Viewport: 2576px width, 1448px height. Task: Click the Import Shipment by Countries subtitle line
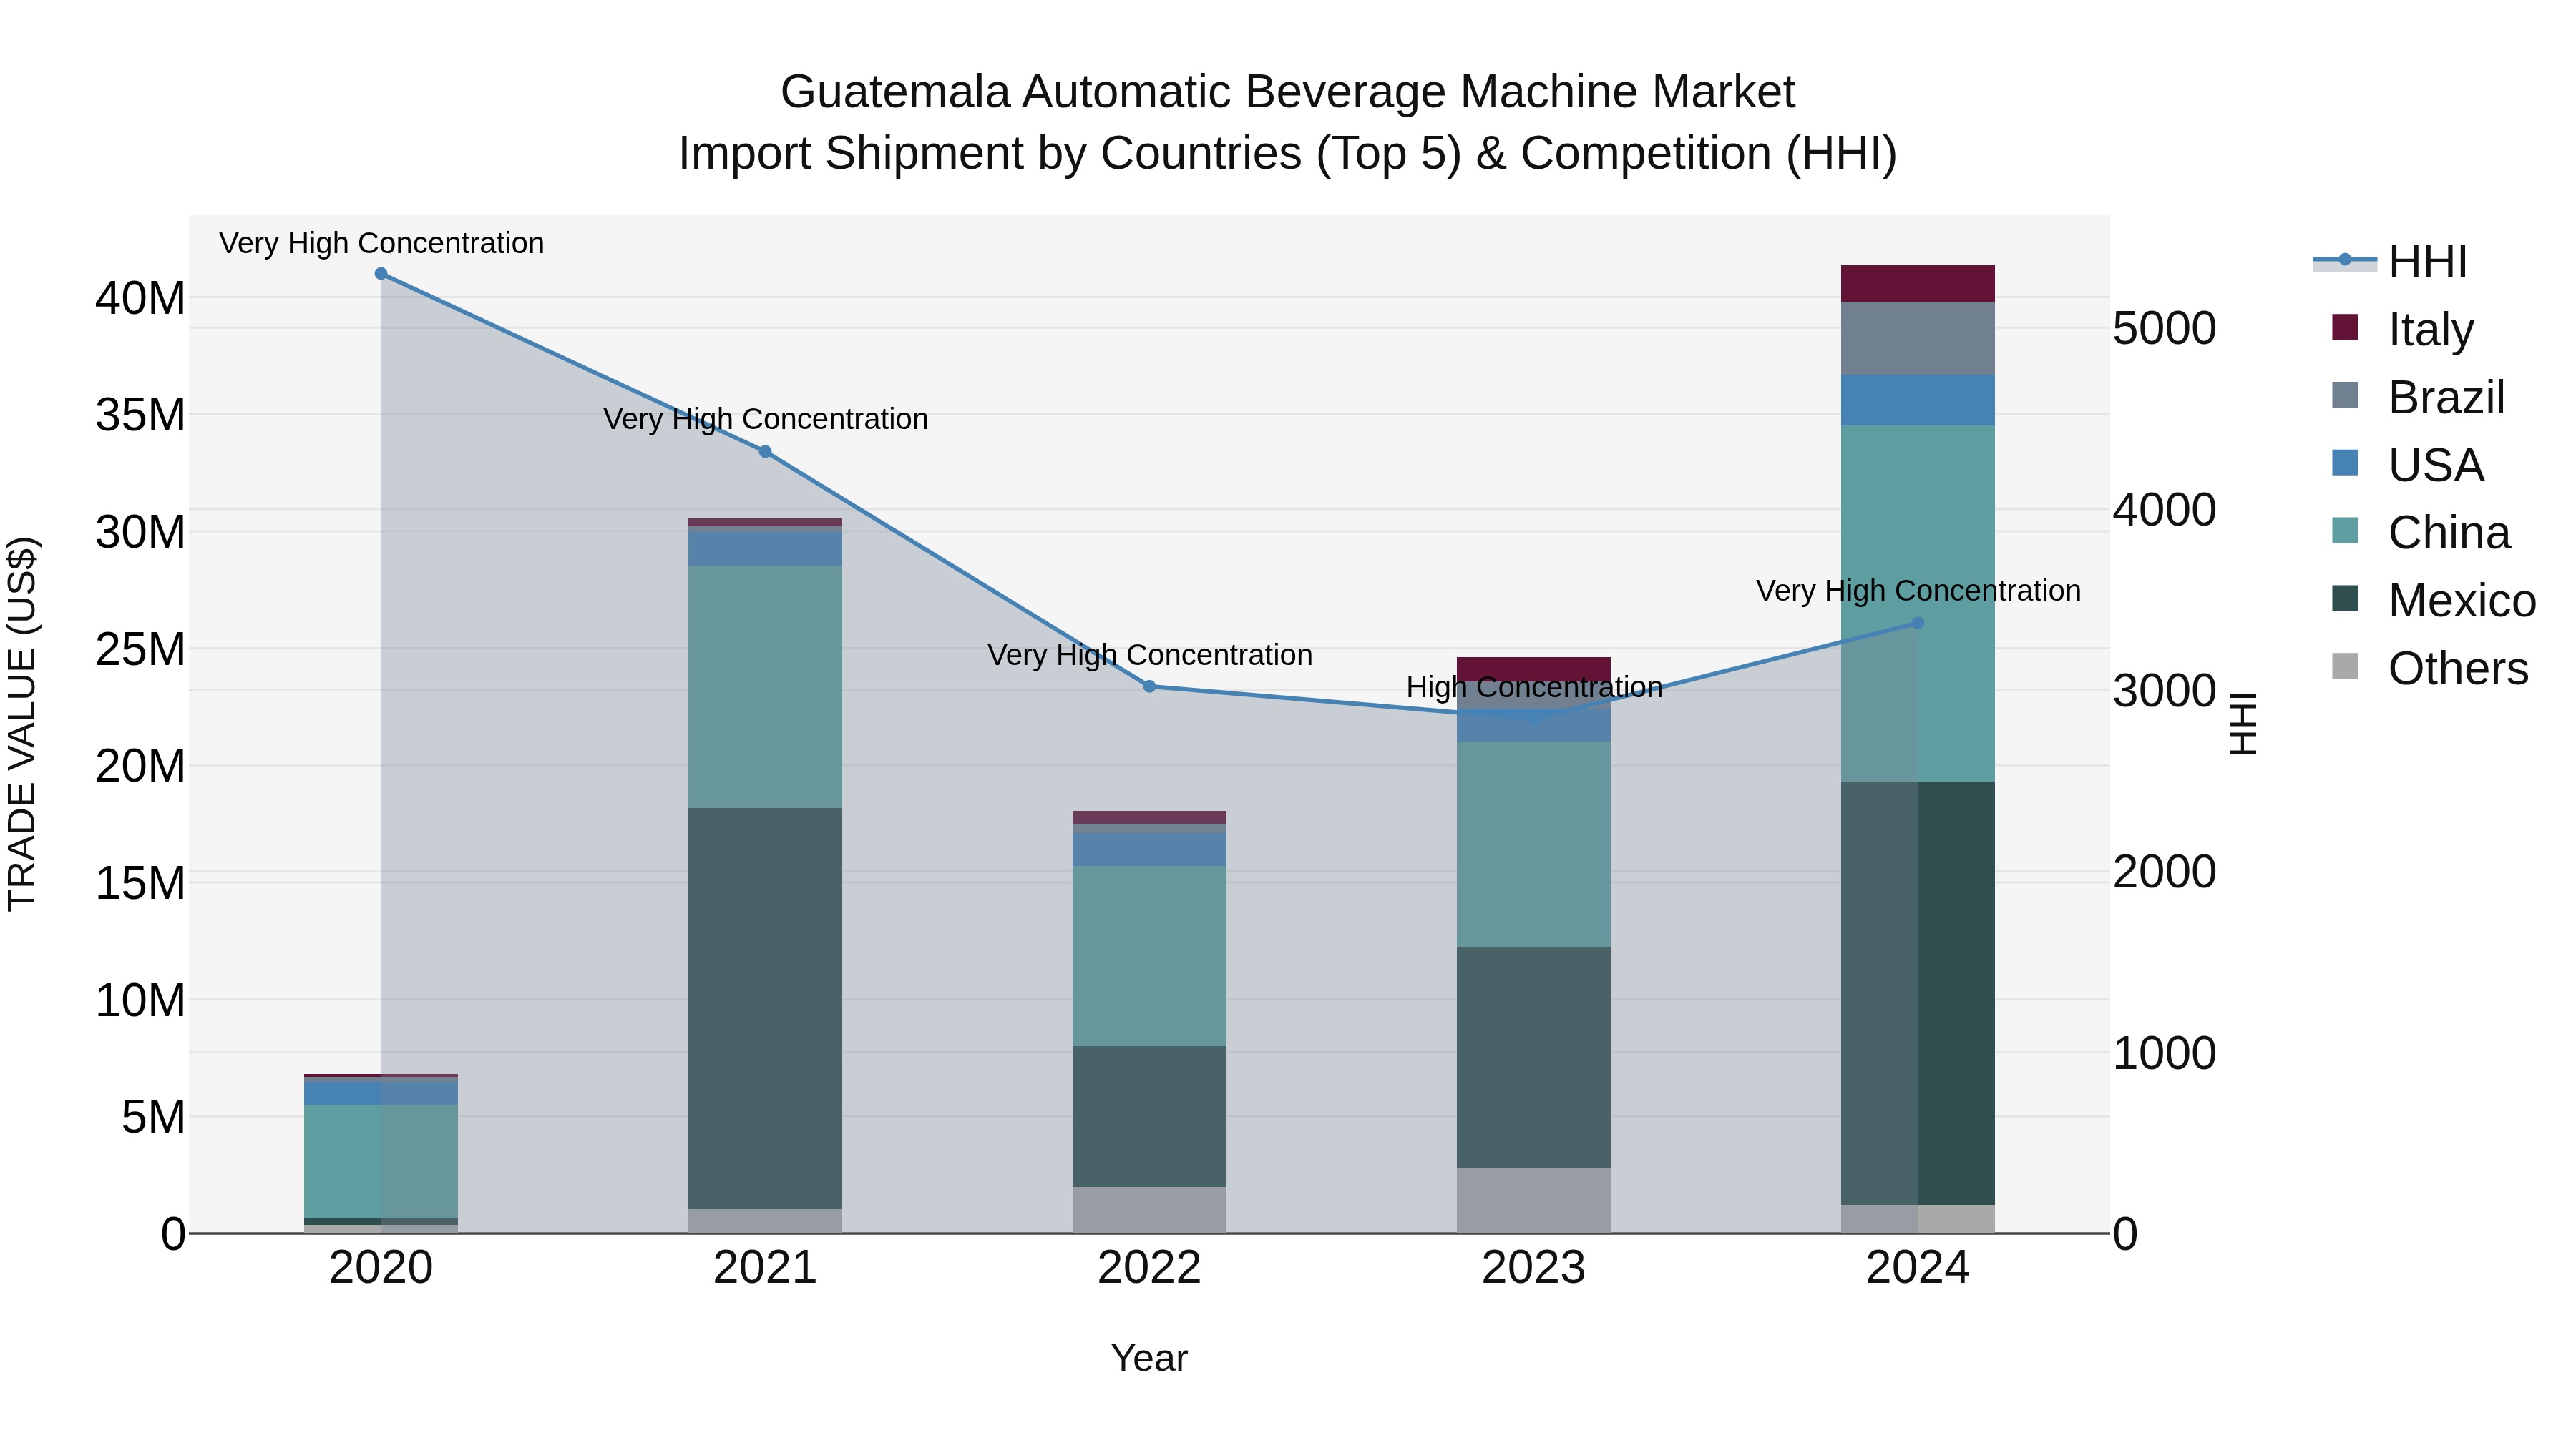pos(1288,154)
